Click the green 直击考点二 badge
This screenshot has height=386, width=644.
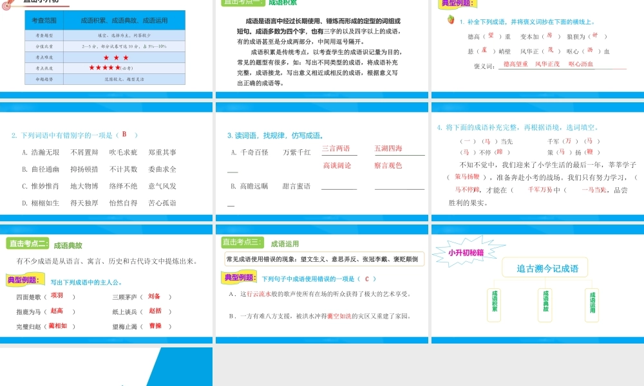pyautogui.click(x=28, y=243)
